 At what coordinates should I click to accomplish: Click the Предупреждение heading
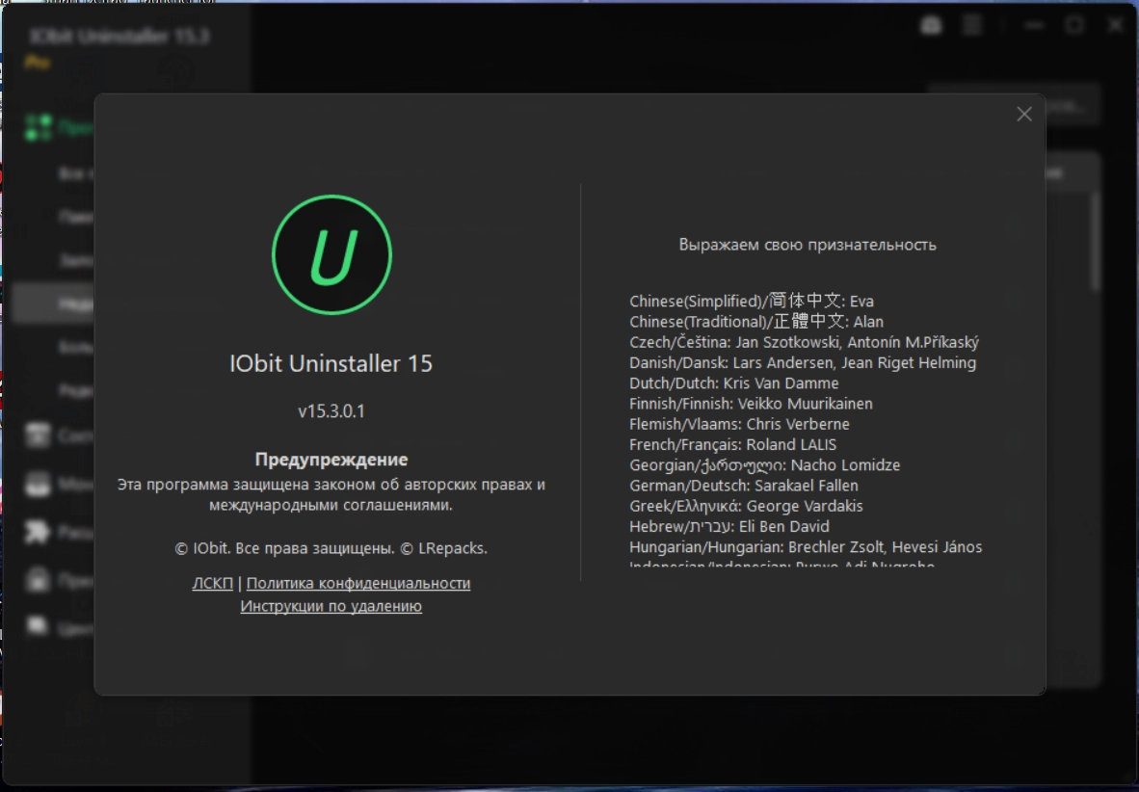point(331,460)
